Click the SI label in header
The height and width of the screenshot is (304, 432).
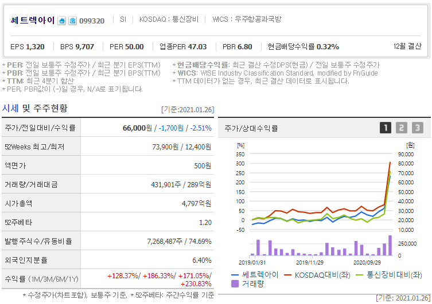(x=123, y=19)
